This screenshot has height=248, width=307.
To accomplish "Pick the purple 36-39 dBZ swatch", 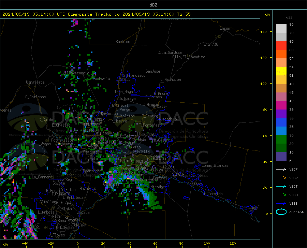I will [281, 114].
